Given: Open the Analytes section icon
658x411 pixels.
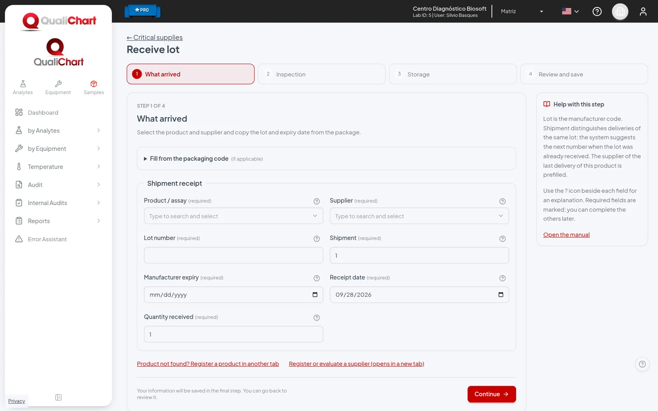Looking at the screenshot, I should click(23, 84).
